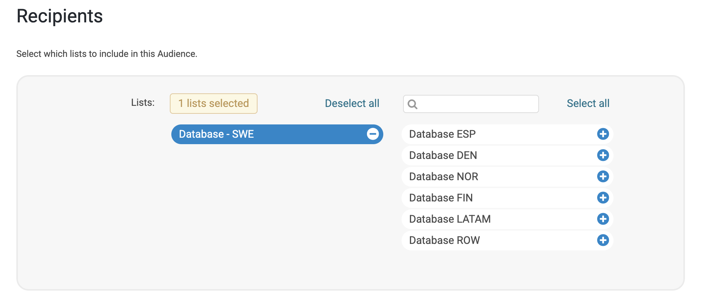Screen dimensions: 702x305
Task: Click the Select all link
Action: click(588, 103)
